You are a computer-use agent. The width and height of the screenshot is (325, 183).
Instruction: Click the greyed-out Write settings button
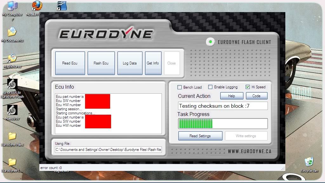[246, 136]
